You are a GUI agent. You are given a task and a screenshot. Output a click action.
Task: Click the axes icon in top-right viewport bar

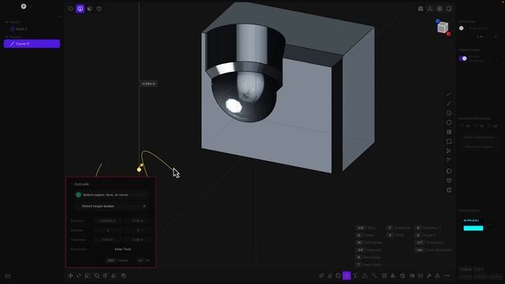[430, 9]
